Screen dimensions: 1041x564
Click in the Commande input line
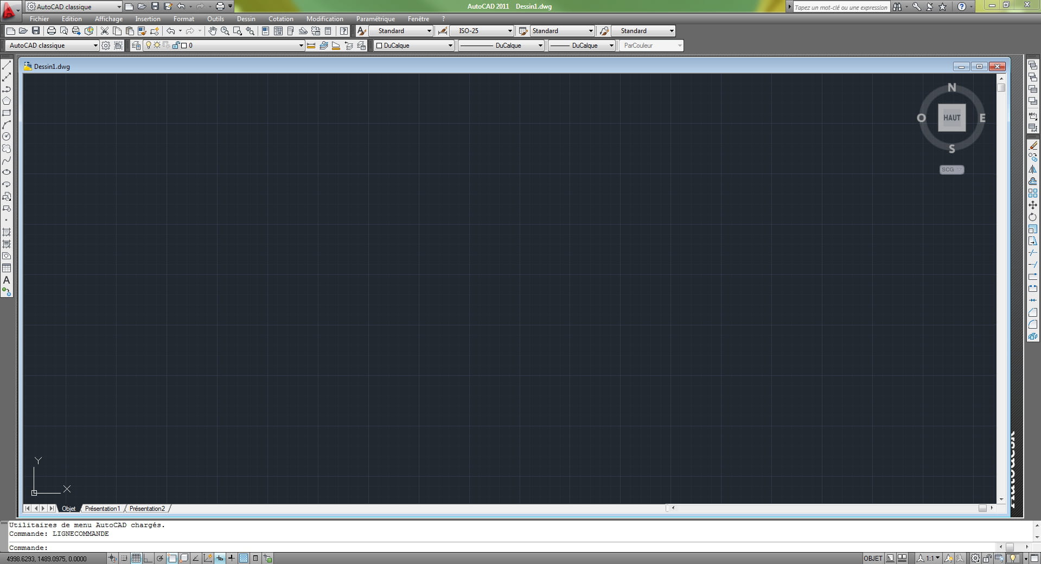click(488, 548)
